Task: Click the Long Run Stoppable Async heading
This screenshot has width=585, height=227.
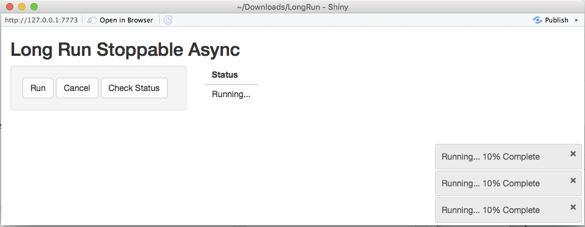Action: pos(125,50)
